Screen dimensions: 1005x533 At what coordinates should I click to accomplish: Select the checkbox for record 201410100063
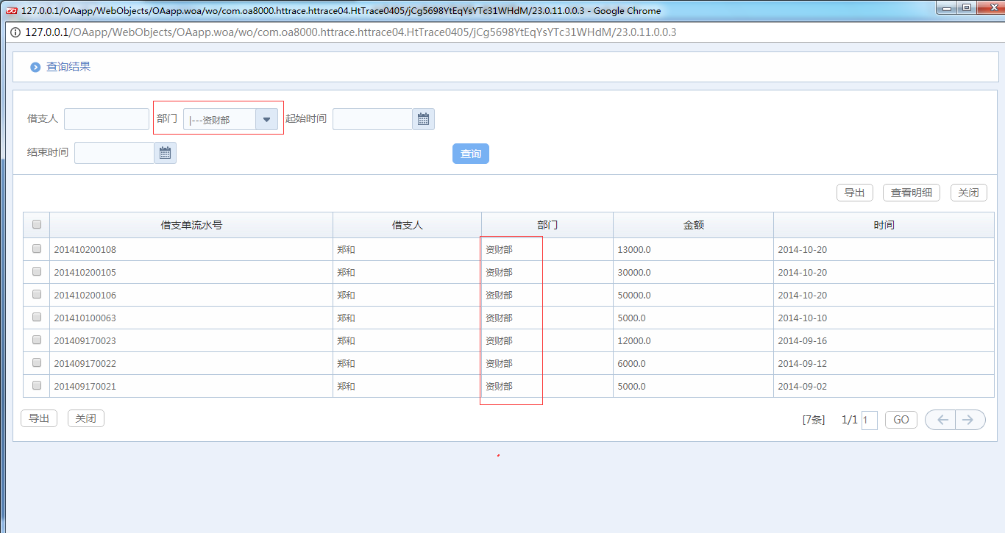pos(37,318)
